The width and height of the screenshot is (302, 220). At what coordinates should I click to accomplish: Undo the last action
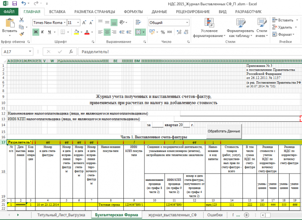tap(24, 3)
